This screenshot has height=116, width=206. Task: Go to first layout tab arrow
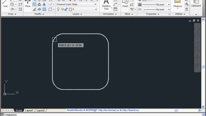pyautogui.click(x=3, y=110)
